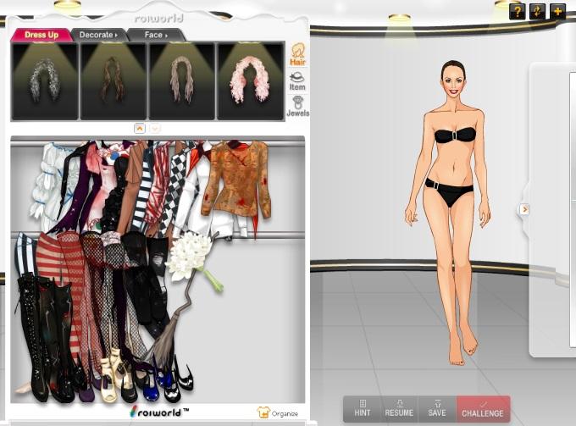Screen dimensions: 576x426
Task: Open the Face tab
Action: click(155, 35)
